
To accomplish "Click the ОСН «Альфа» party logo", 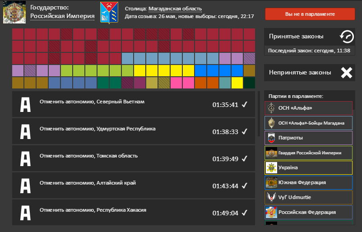I will (271, 108).
